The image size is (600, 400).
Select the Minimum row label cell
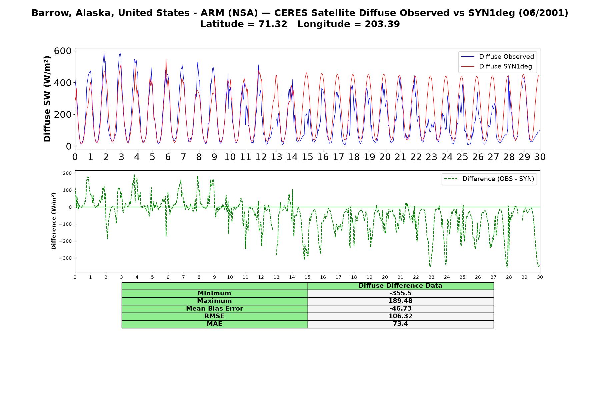coord(215,293)
